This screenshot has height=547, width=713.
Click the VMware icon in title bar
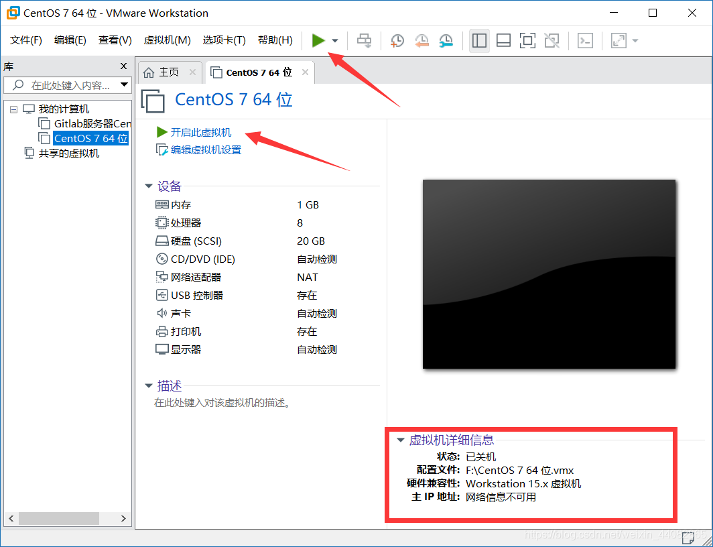[x=13, y=13]
